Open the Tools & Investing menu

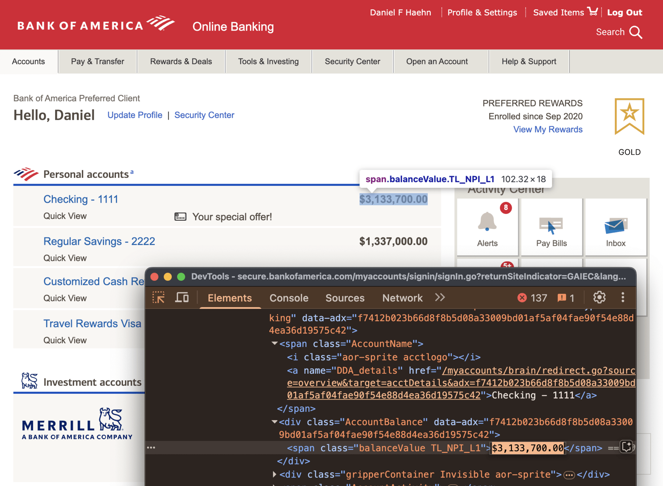coord(269,62)
